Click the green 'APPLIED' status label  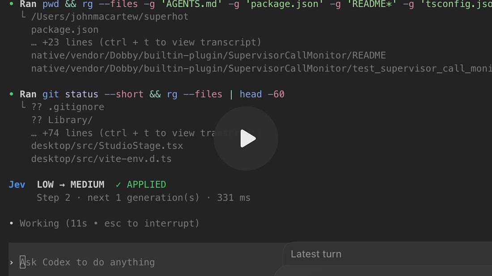click(146, 184)
